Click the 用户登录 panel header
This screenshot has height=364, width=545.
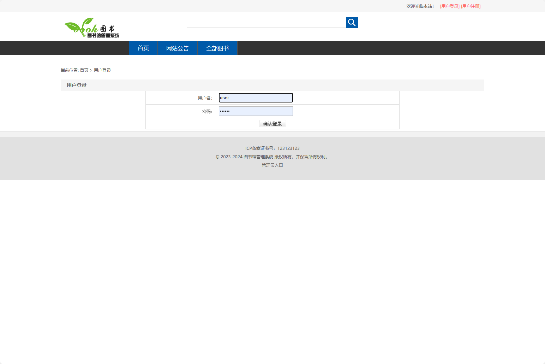coord(76,85)
